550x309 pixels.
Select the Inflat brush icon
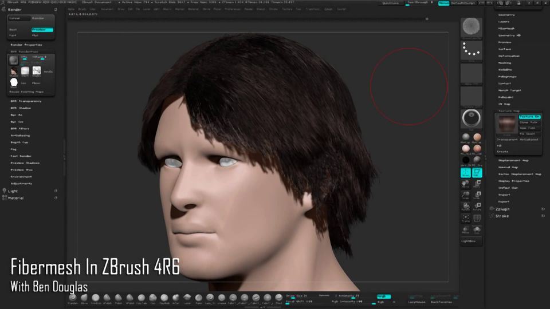(x=176, y=298)
